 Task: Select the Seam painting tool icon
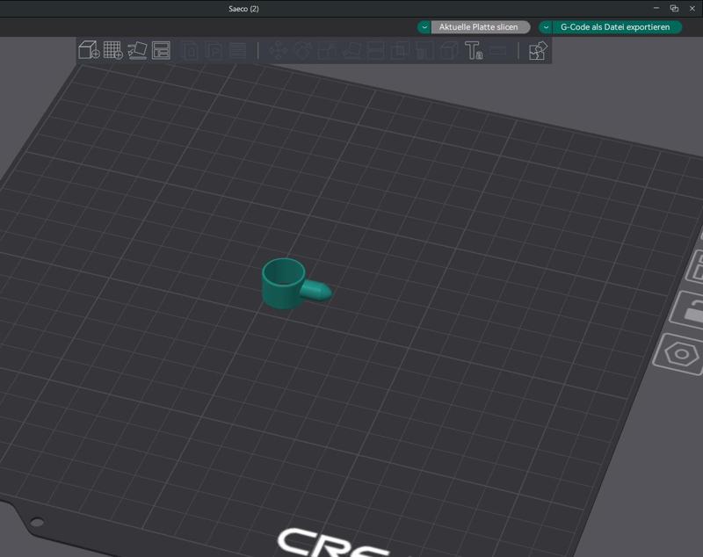[449, 51]
